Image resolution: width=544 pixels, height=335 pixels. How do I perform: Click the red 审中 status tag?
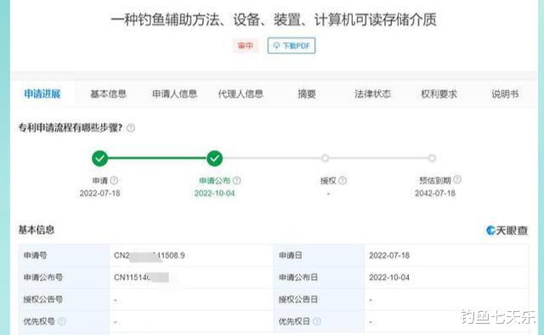[246, 45]
